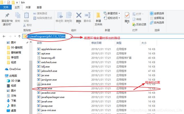Click Select None (全部取消)
The height and width of the screenshot is (114, 184).
(157, 18)
